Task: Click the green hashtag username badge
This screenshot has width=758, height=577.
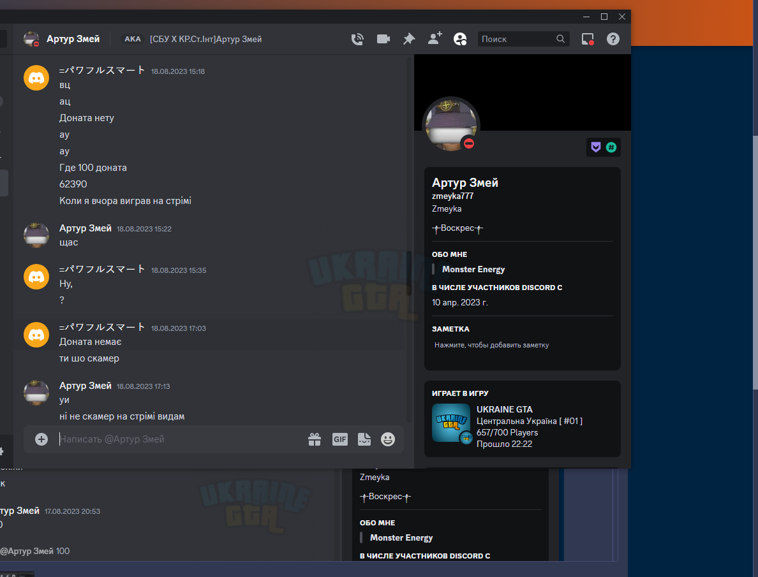Action: point(611,147)
